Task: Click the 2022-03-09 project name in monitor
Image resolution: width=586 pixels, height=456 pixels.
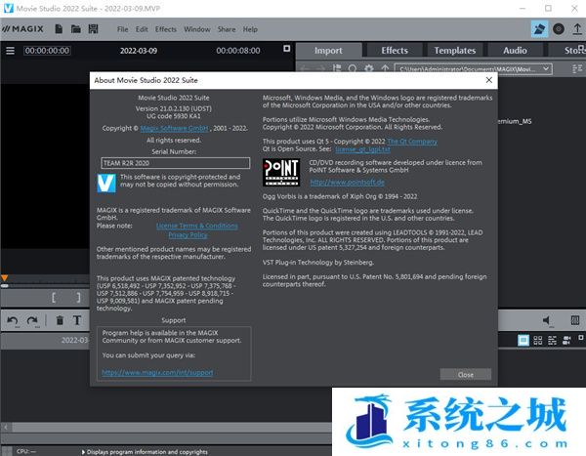Action: tap(139, 51)
